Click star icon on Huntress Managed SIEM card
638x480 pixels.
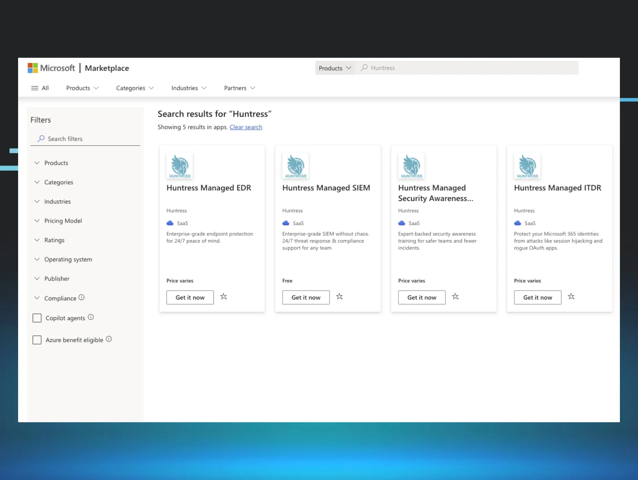[x=339, y=297]
